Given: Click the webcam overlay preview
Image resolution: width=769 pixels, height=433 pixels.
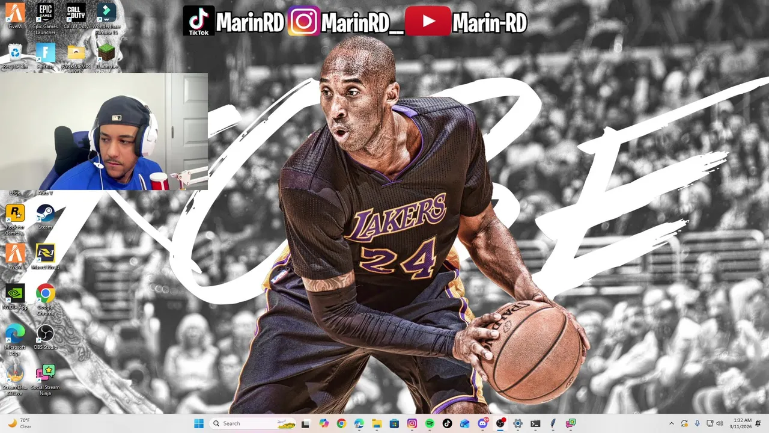Looking at the screenshot, I should tap(104, 131).
